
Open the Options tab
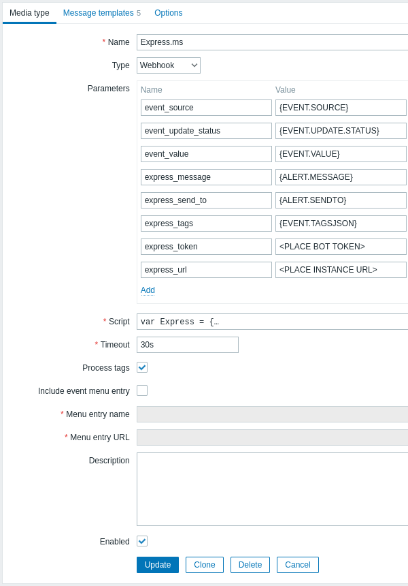point(169,13)
